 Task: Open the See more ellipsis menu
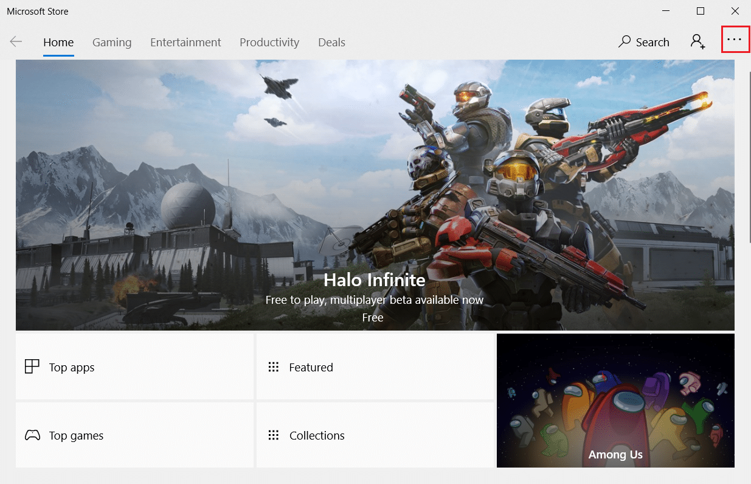click(735, 40)
